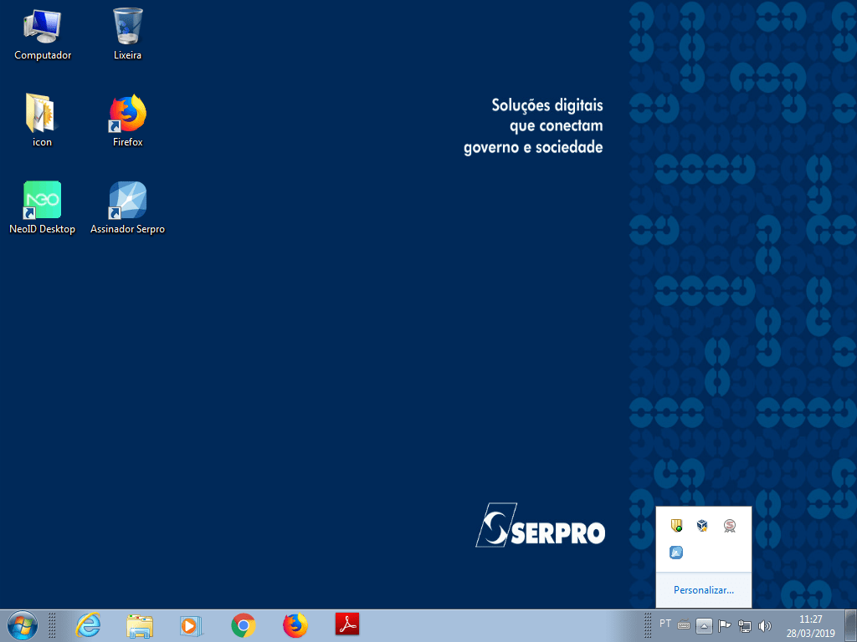Click the yellow shield tray icon
Screen dimensions: 857x642
pos(676,526)
